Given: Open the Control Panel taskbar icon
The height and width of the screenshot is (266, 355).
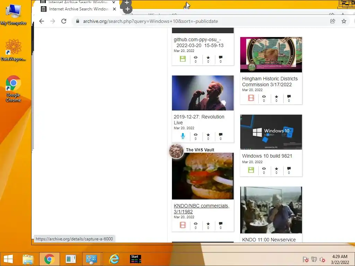Looking at the screenshot, I should [x=92, y=259].
